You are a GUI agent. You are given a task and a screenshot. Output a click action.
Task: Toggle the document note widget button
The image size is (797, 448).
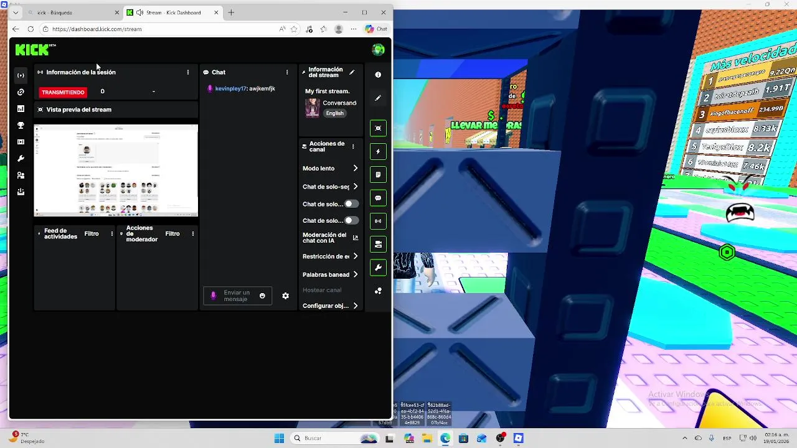point(378,175)
